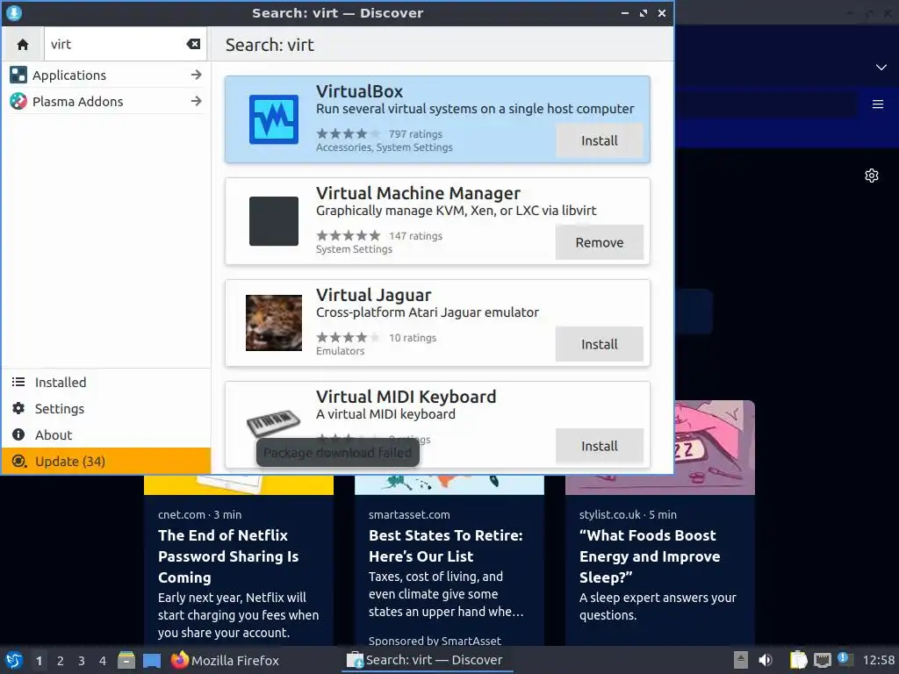Screen dimensions: 899x674
Task: Switch to workspace 3
Action: click(82, 661)
